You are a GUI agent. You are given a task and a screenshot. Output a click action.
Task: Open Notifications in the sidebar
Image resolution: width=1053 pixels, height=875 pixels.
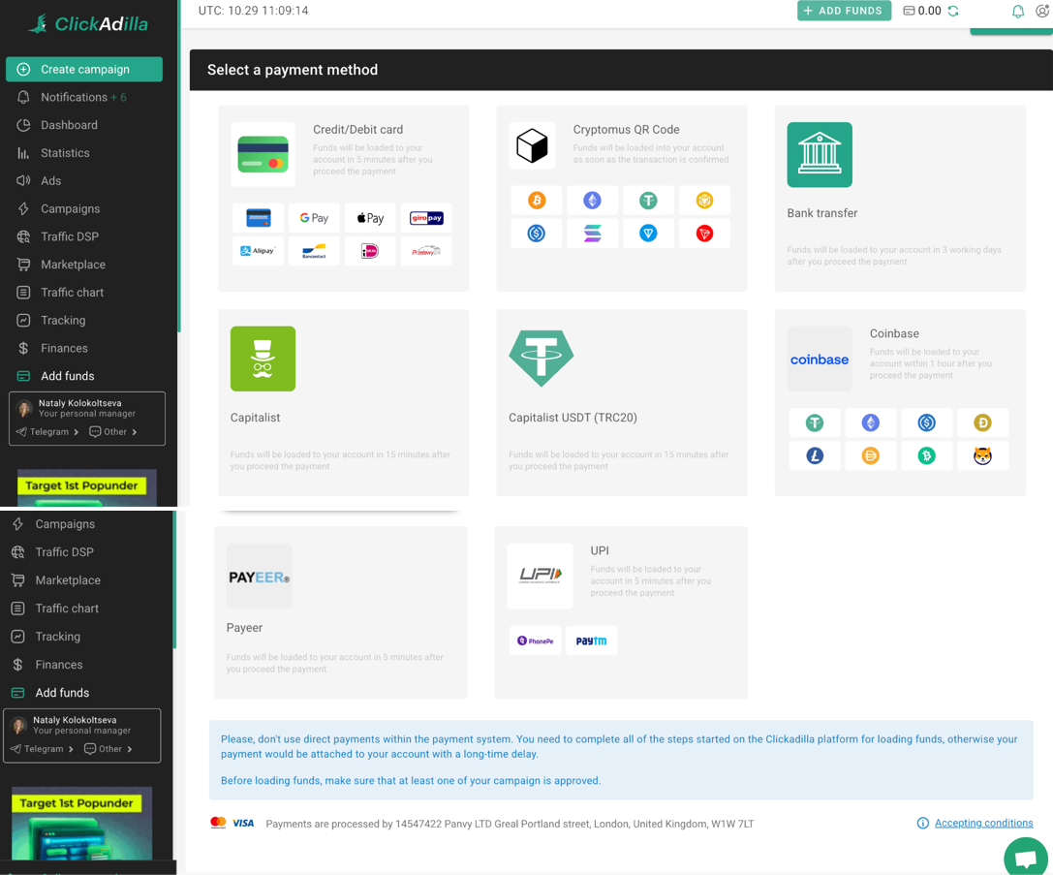point(74,97)
